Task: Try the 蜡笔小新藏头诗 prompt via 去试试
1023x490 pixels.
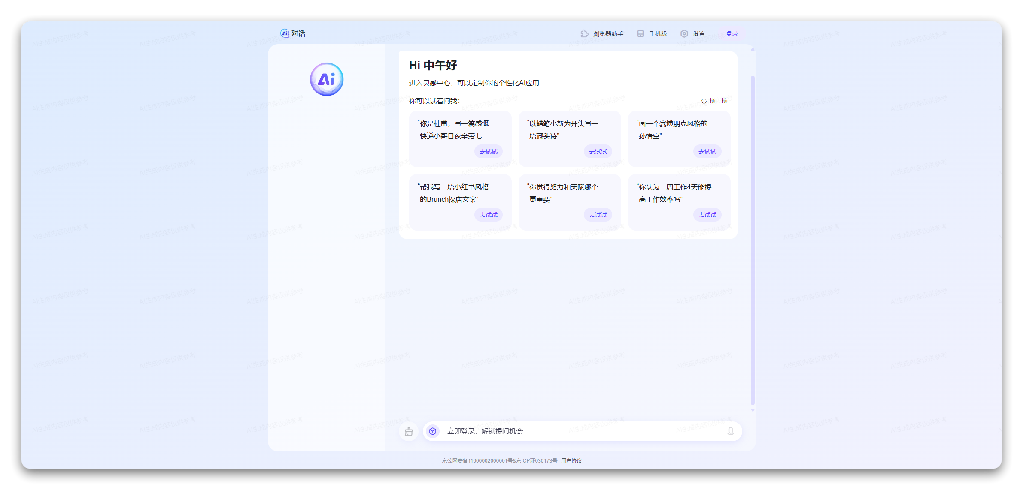Action: coord(598,151)
